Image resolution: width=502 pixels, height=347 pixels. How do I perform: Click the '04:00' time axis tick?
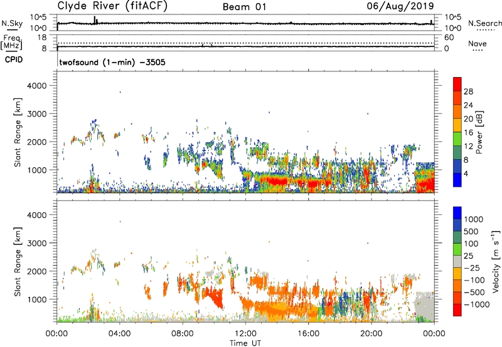[x=120, y=334]
